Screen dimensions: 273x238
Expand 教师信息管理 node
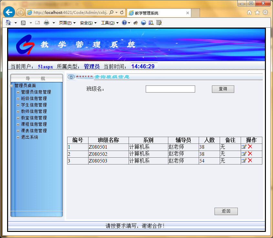[x=18, y=112]
